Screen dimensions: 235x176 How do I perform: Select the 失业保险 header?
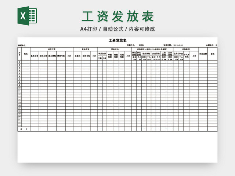[x=156, y=54]
